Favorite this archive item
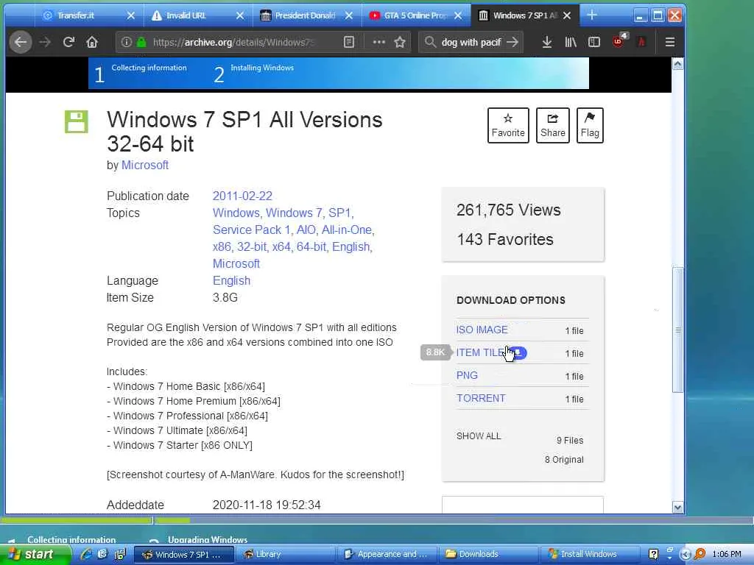 [508, 125]
